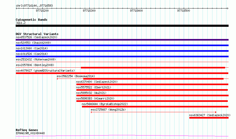Click the red nsv5446444 variant bar

point(155,107)
